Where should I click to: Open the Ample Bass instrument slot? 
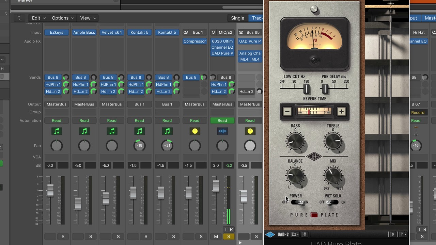click(x=84, y=32)
